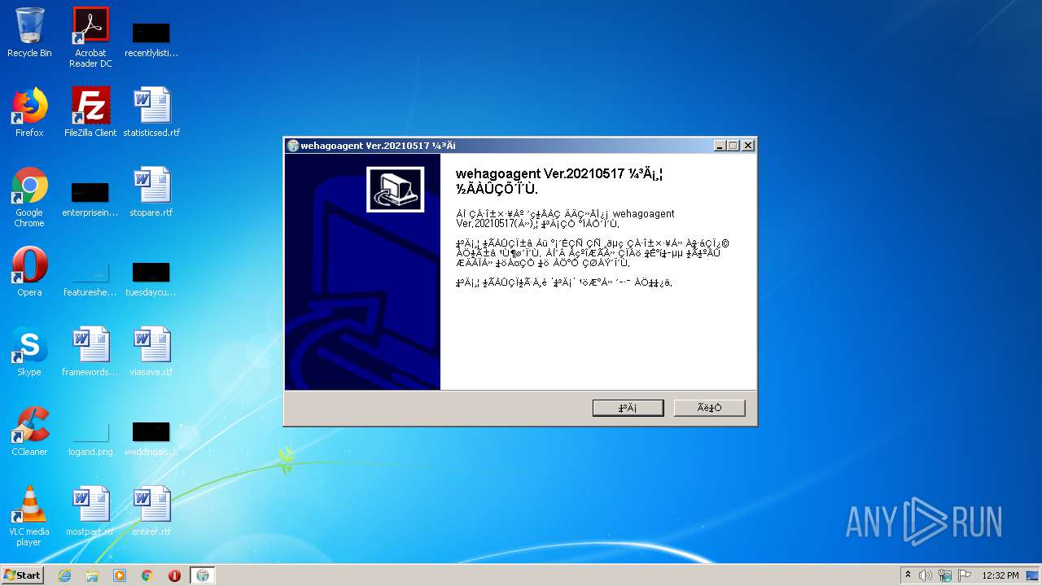Open CCleaner desktop shortcut

29,431
